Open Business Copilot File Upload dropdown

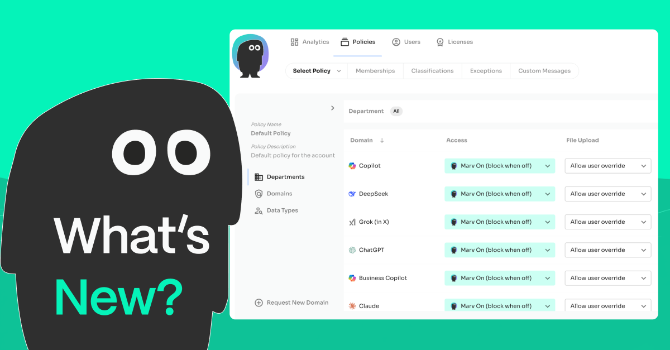click(x=608, y=278)
